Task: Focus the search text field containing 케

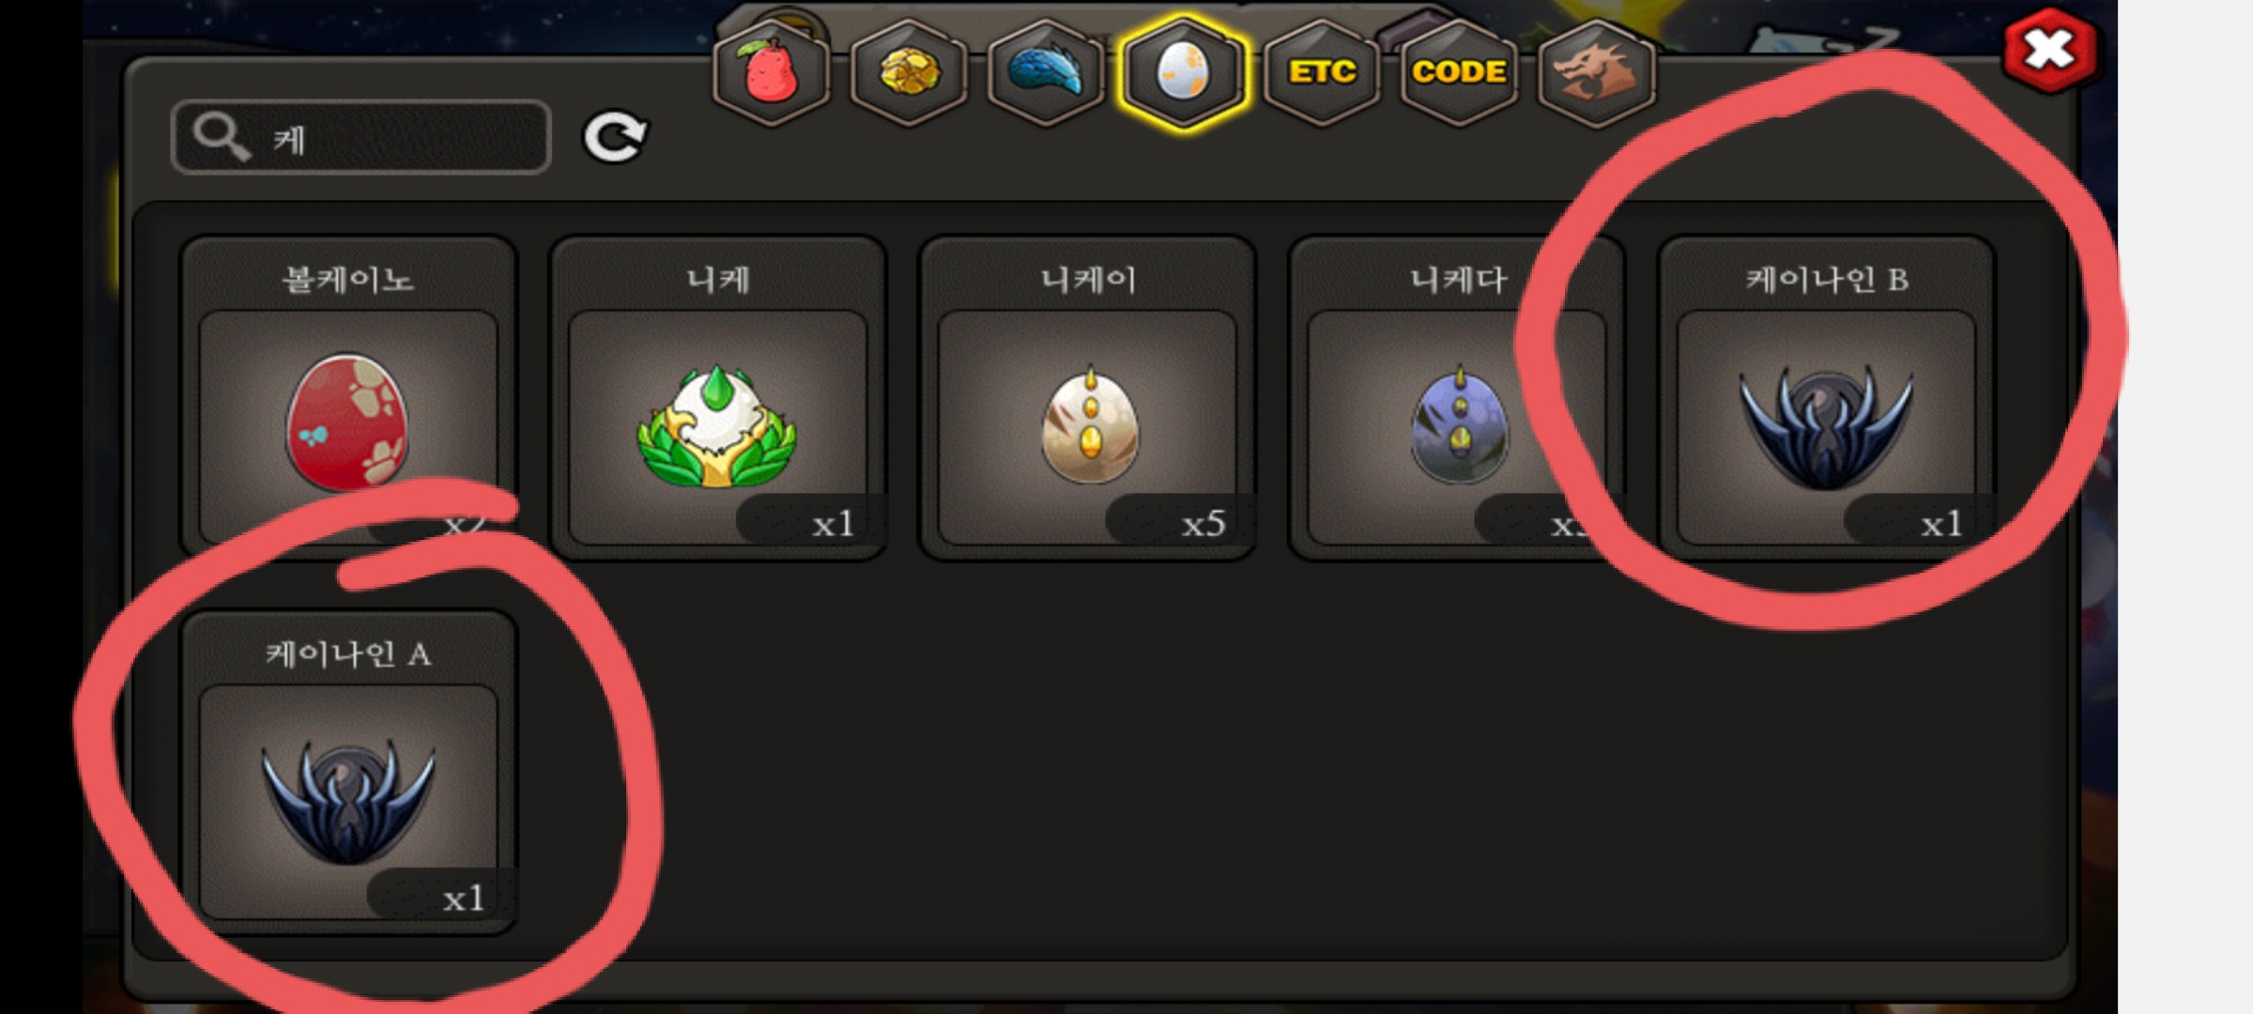Action: tap(360, 137)
